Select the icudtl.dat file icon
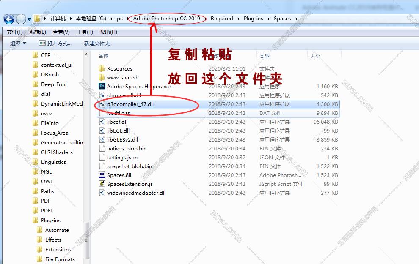Viewport: 419px width, 264px height. coord(102,113)
